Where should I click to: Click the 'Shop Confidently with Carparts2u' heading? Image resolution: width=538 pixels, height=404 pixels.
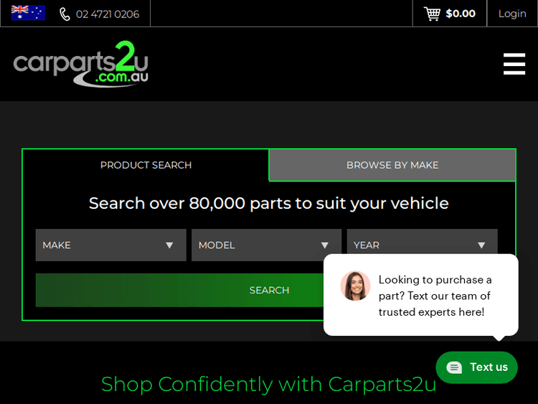[x=269, y=384]
